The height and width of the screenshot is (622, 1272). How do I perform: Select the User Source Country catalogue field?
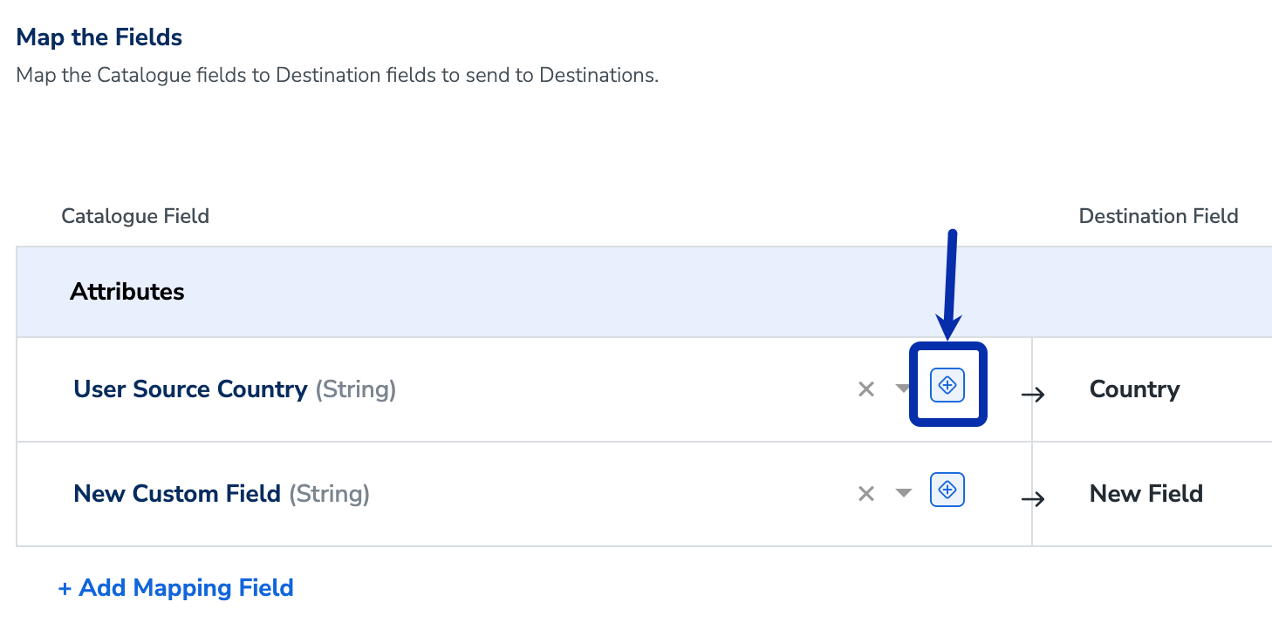[x=190, y=389]
